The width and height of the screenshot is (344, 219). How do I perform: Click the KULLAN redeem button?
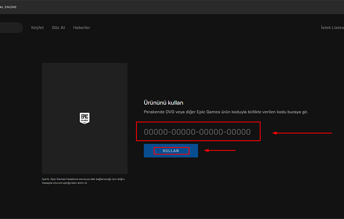(171, 150)
